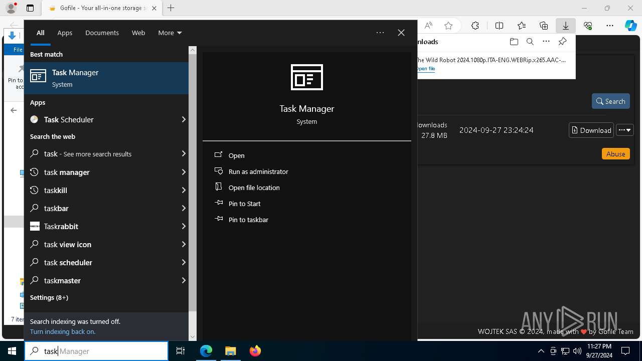Open downloads folder icon in Downloads panel
The image size is (642, 361).
[x=514, y=42]
